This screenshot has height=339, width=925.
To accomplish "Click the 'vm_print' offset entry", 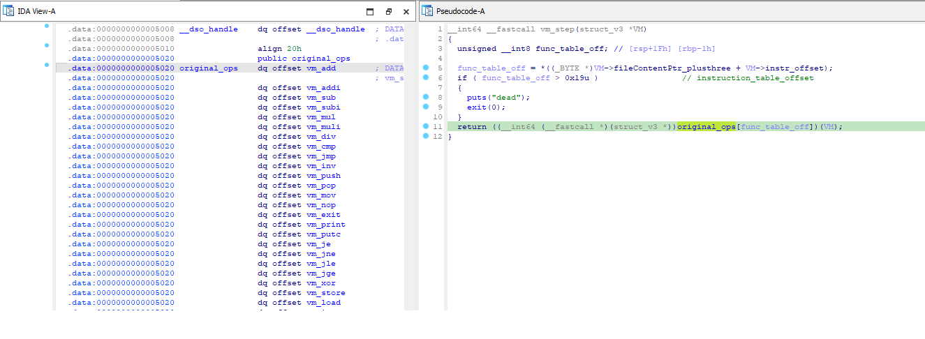I will pyautogui.click(x=326, y=225).
